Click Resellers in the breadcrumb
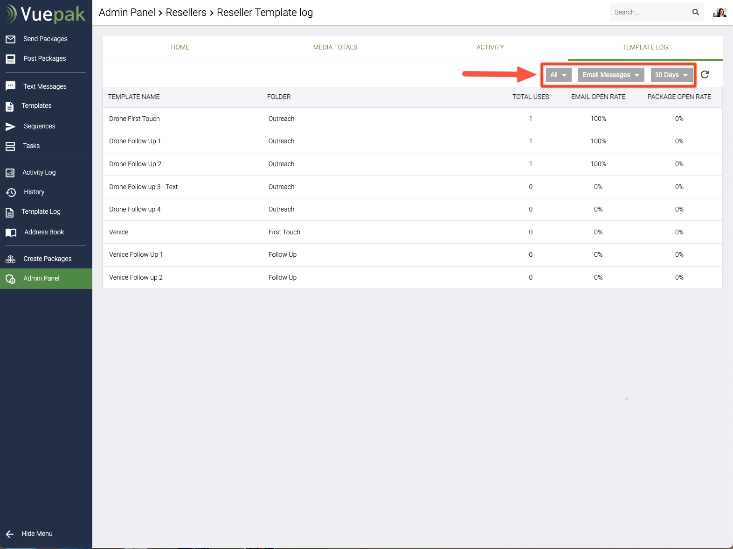Screen dimensions: 733x549 [x=186, y=13]
